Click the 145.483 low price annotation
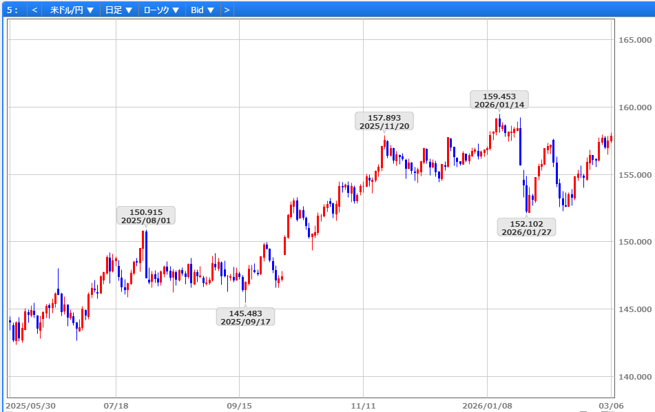The width and height of the screenshot is (655, 412). coord(245,317)
